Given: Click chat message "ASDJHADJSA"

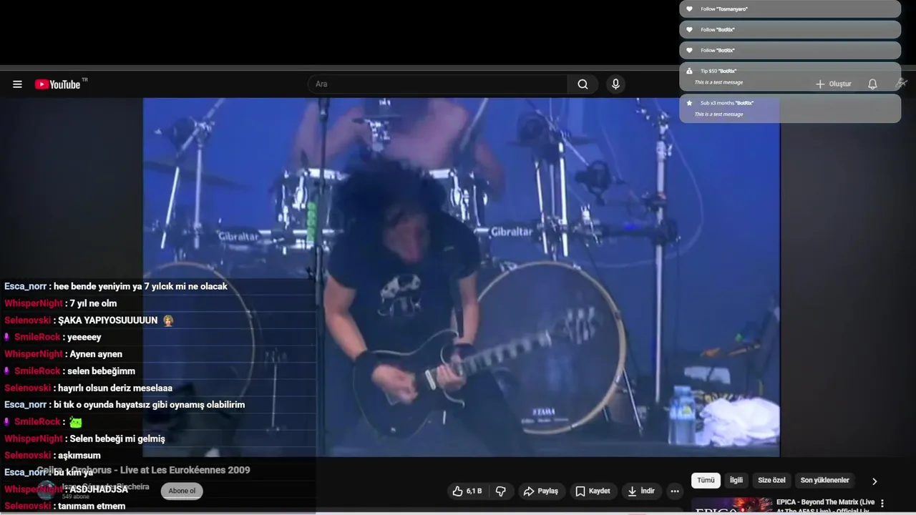Looking at the screenshot, I should tap(99, 489).
